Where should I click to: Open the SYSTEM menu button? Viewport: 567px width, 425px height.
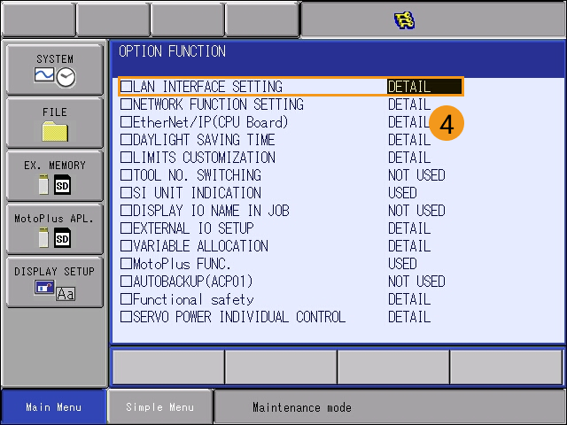(55, 69)
